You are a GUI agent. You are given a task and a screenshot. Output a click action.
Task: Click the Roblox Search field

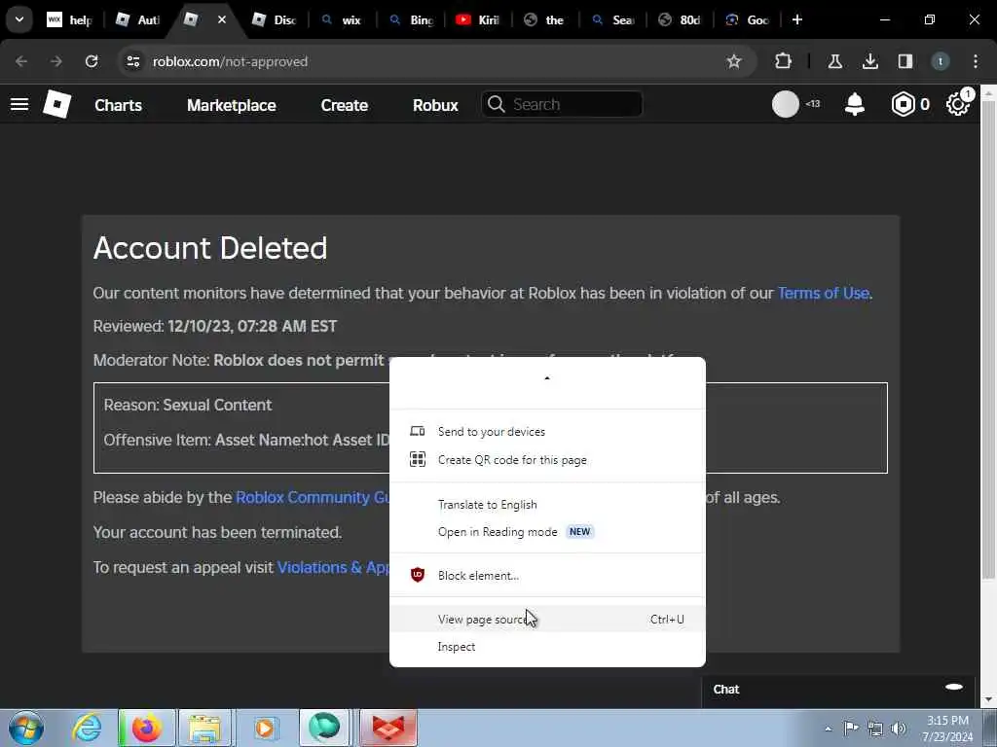562,104
